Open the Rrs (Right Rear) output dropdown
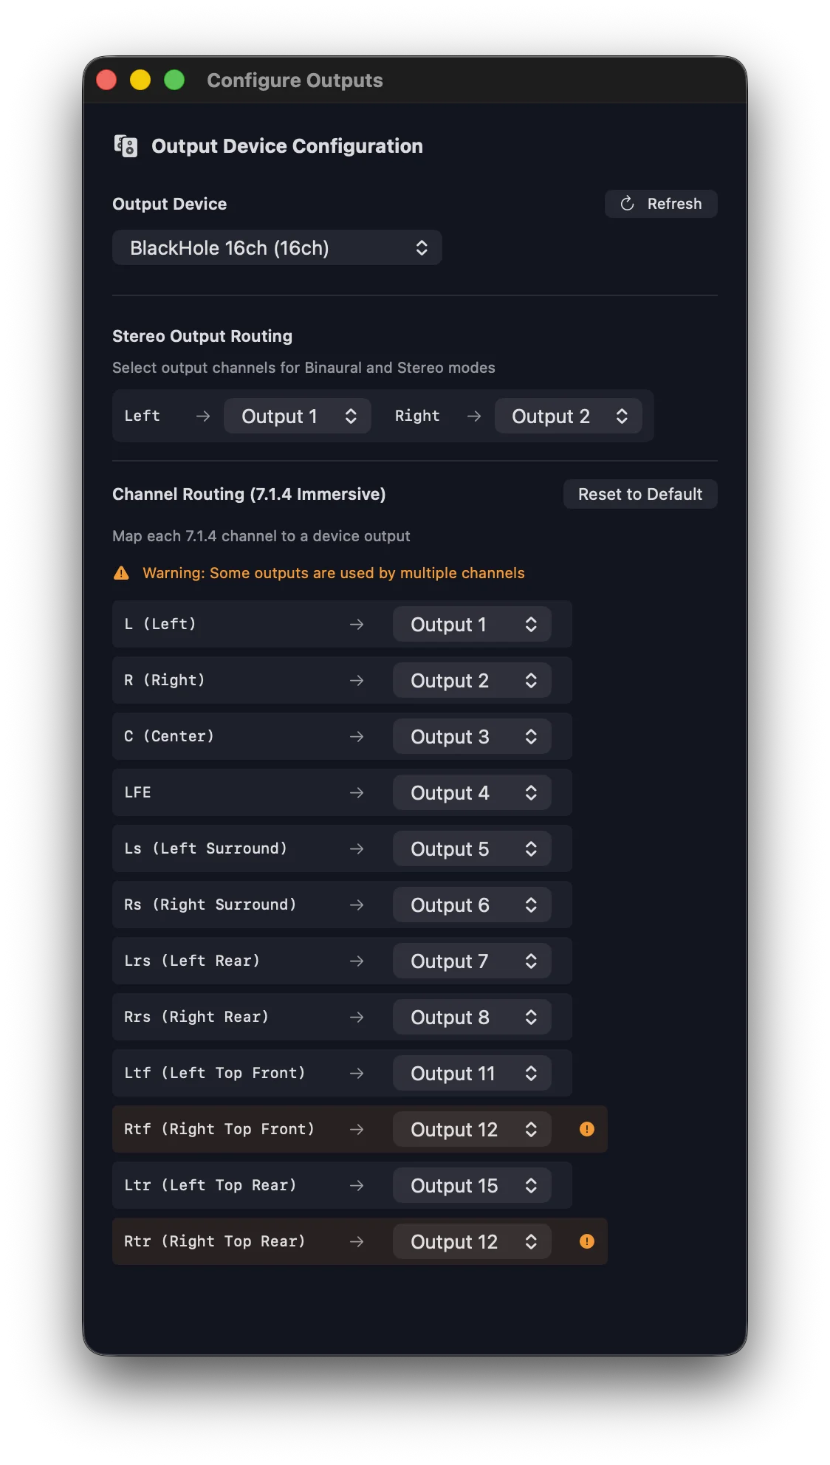Viewport: 830px width, 1465px height. coord(470,1017)
